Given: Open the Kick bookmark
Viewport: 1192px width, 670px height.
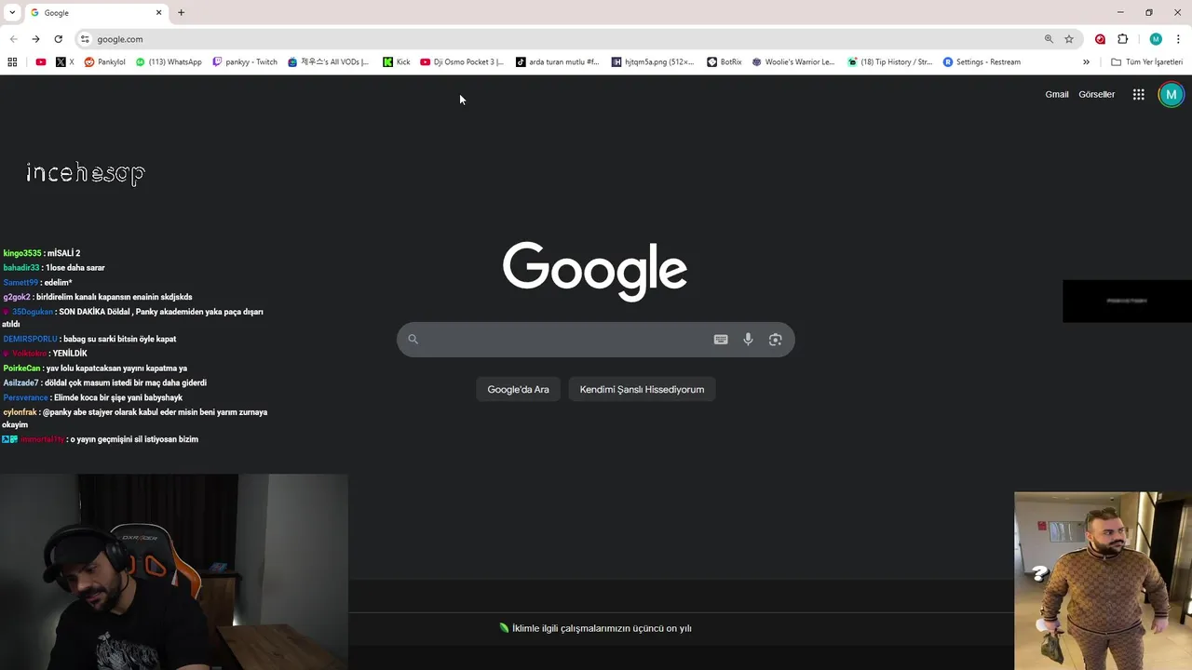Looking at the screenshot, I should click(397, 62).
